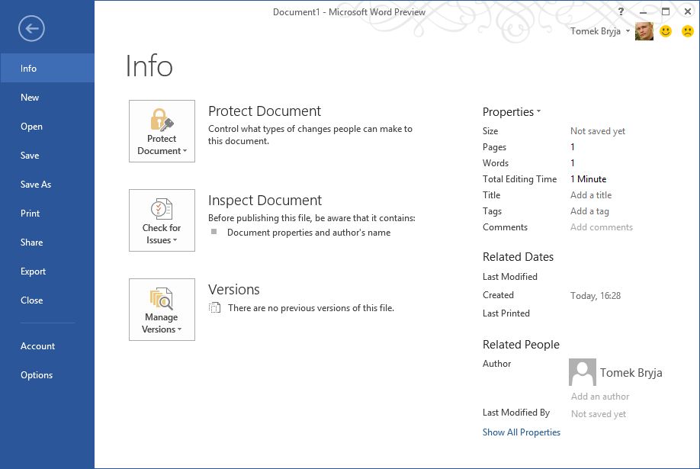700x469 pixels.
Task: Click Show All Properties link
Action: [521, 432]
